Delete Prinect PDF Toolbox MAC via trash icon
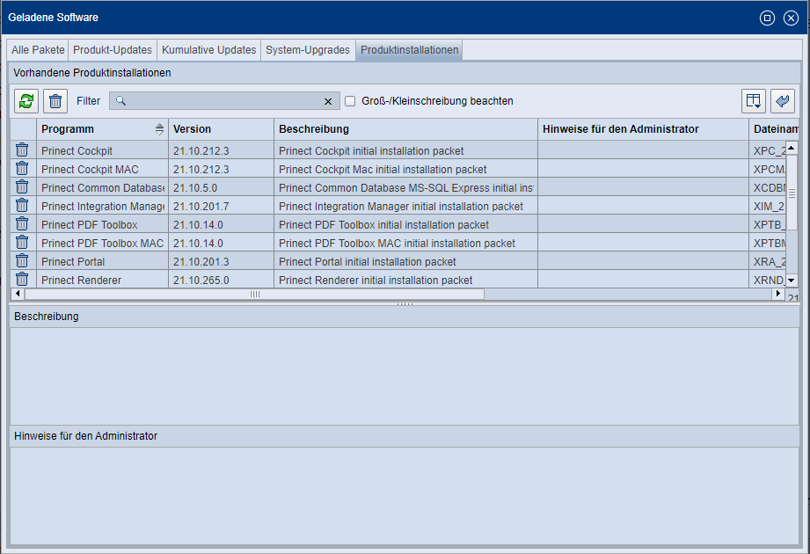 [x=22, y=242]
